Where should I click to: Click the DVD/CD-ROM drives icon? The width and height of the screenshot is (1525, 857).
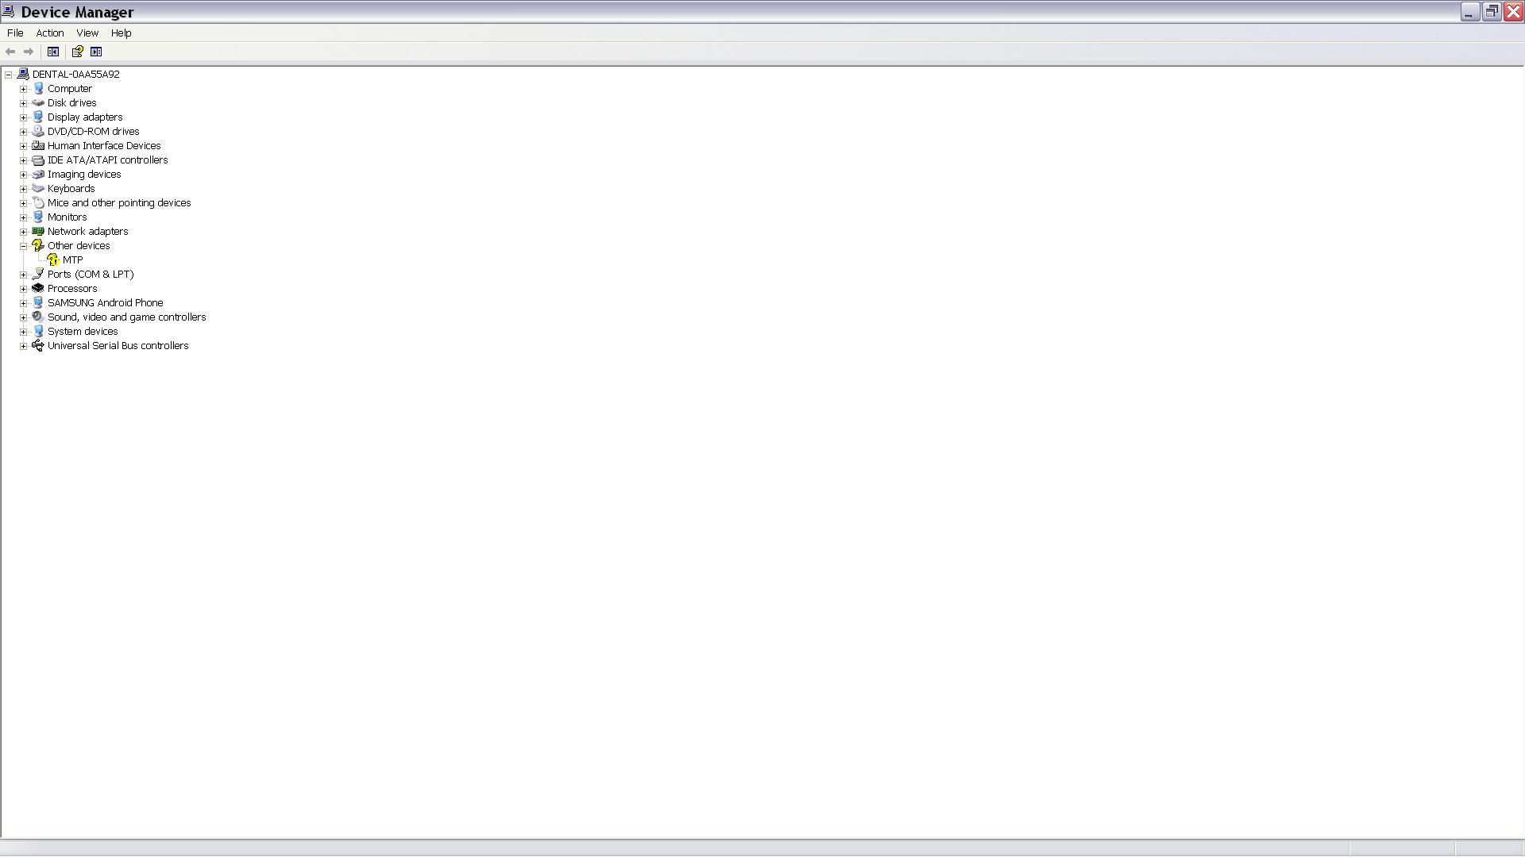coord(38,132)
